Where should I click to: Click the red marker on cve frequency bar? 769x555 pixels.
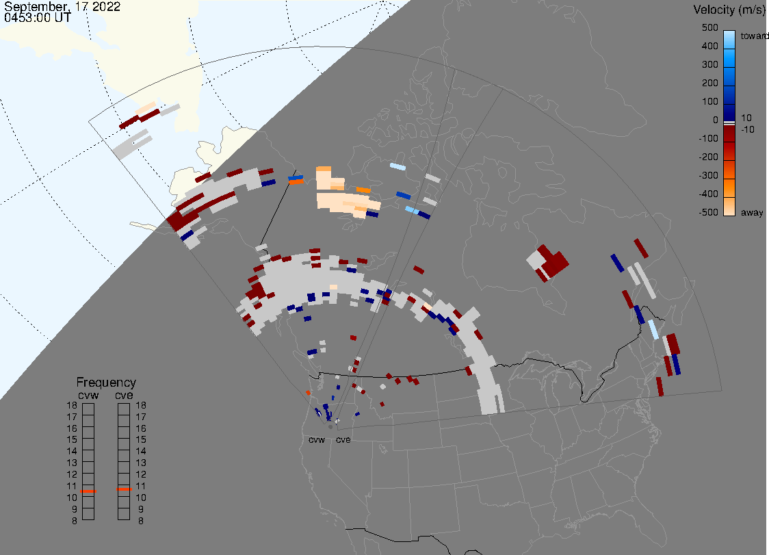click(x=124, y=489)
